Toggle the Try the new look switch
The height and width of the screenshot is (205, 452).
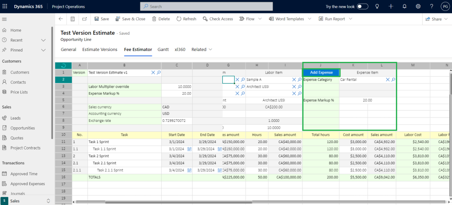click(363, 6)
